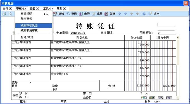Screen dimensions: 190x104
Task: Click the help icon in toolbar
Action: 144,14
